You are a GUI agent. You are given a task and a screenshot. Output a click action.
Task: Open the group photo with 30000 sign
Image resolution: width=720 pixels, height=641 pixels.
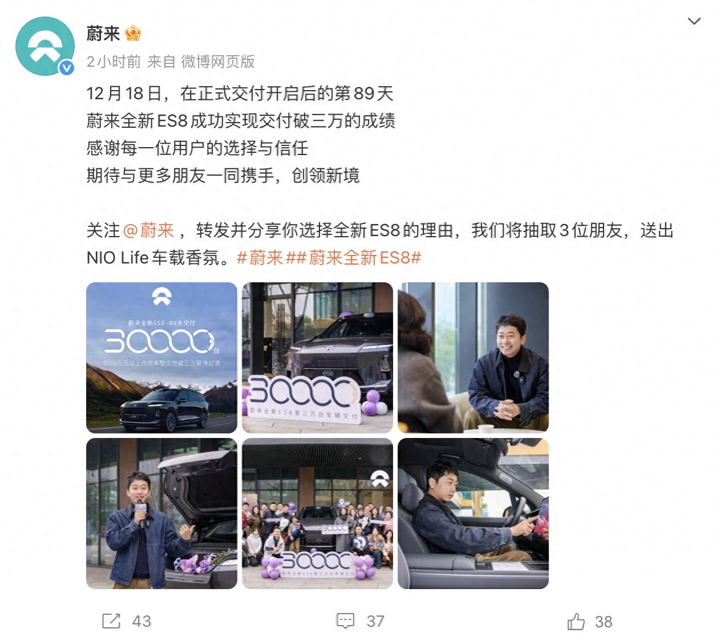coord(317,513)
